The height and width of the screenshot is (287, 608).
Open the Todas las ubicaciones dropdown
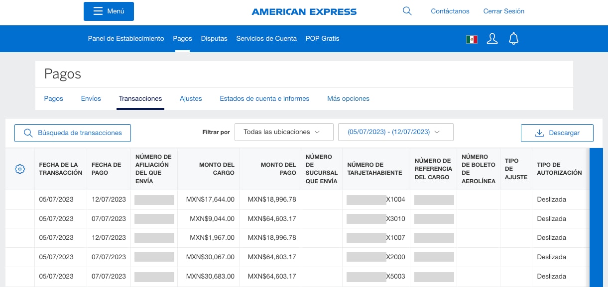[x=284, y=132]
